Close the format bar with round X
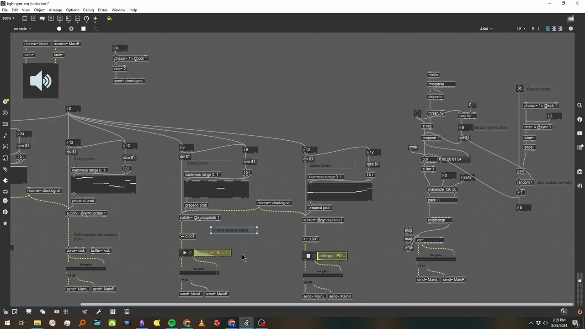Viewport: 585px width, 329px height. [x=571, y=29]
